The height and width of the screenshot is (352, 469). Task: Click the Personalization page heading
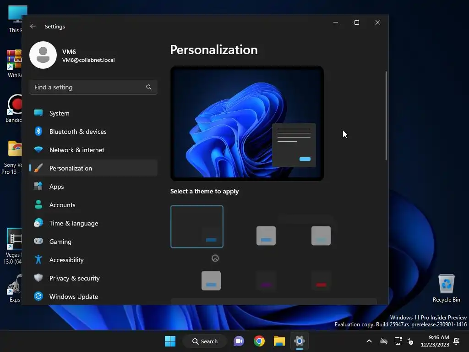tap(213, 49)
